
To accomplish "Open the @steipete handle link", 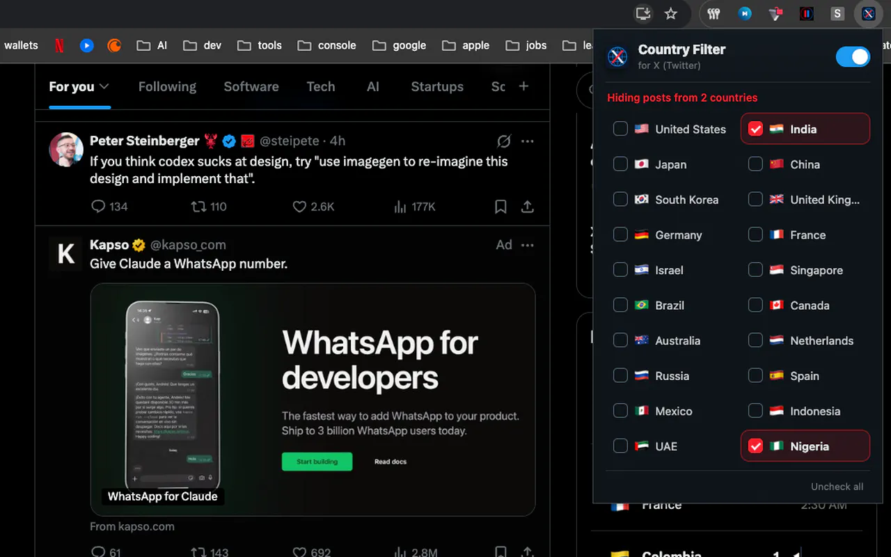I will [289, 141].
